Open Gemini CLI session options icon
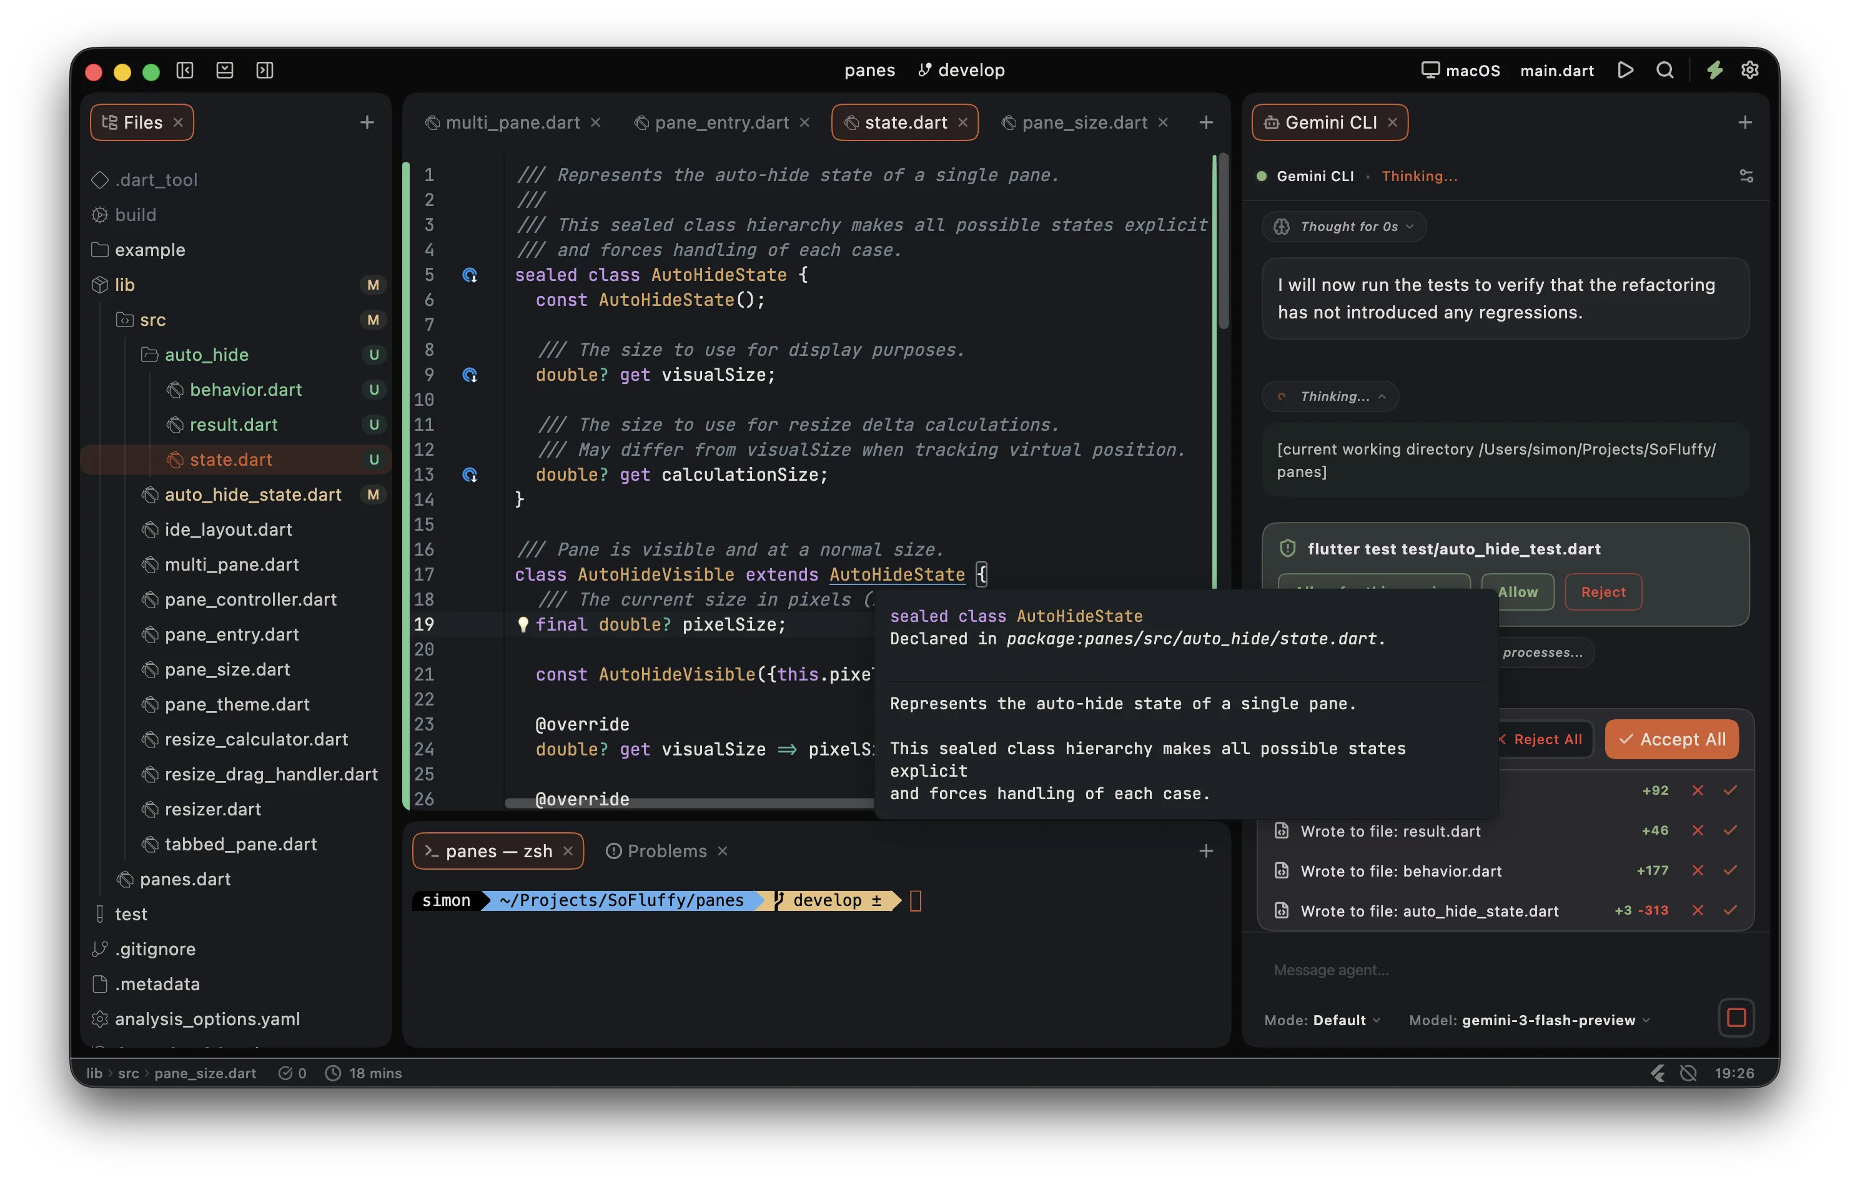The height and width of the screenshot is (1180, 1850). click(1746, 176)
